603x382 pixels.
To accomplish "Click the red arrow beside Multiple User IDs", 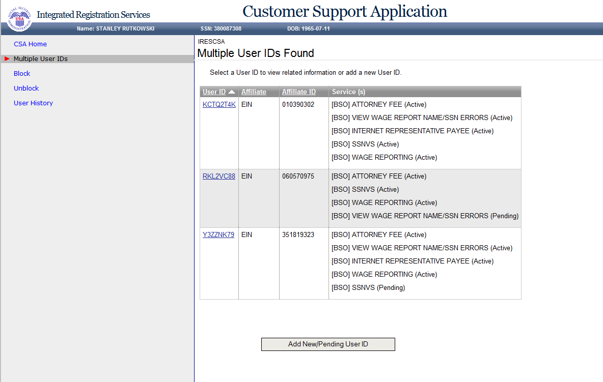I will click(7, 59).
